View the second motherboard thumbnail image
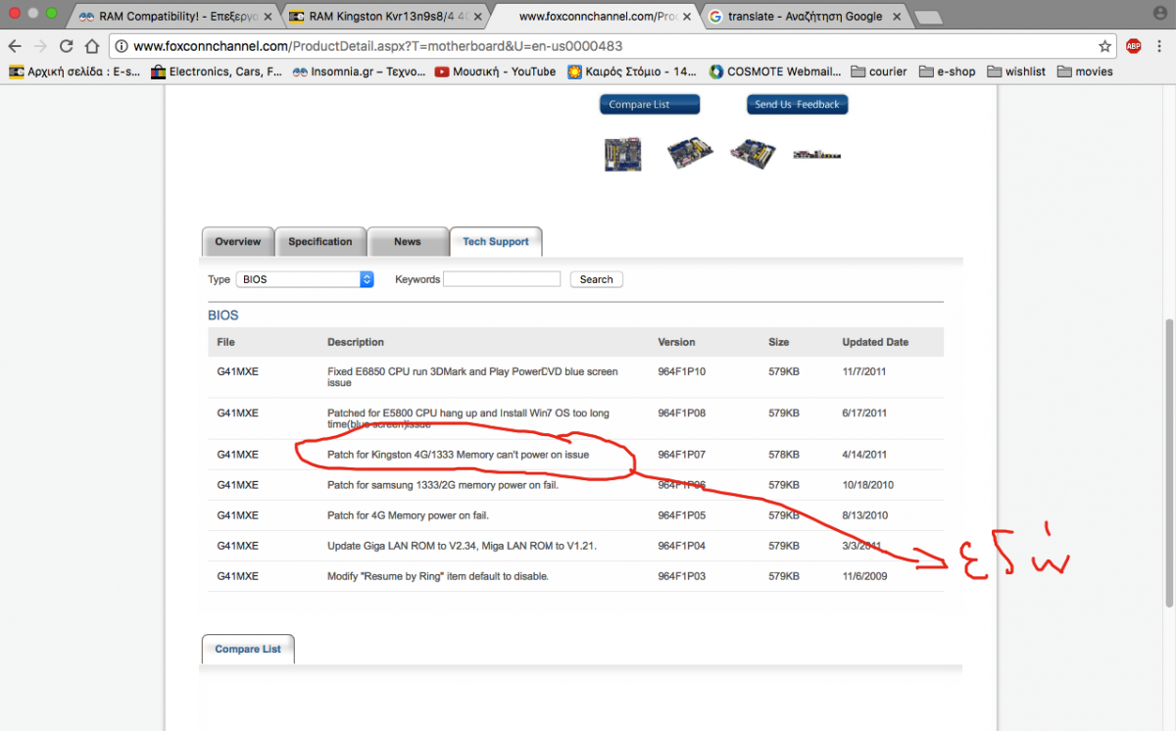 tap(691, 152)
